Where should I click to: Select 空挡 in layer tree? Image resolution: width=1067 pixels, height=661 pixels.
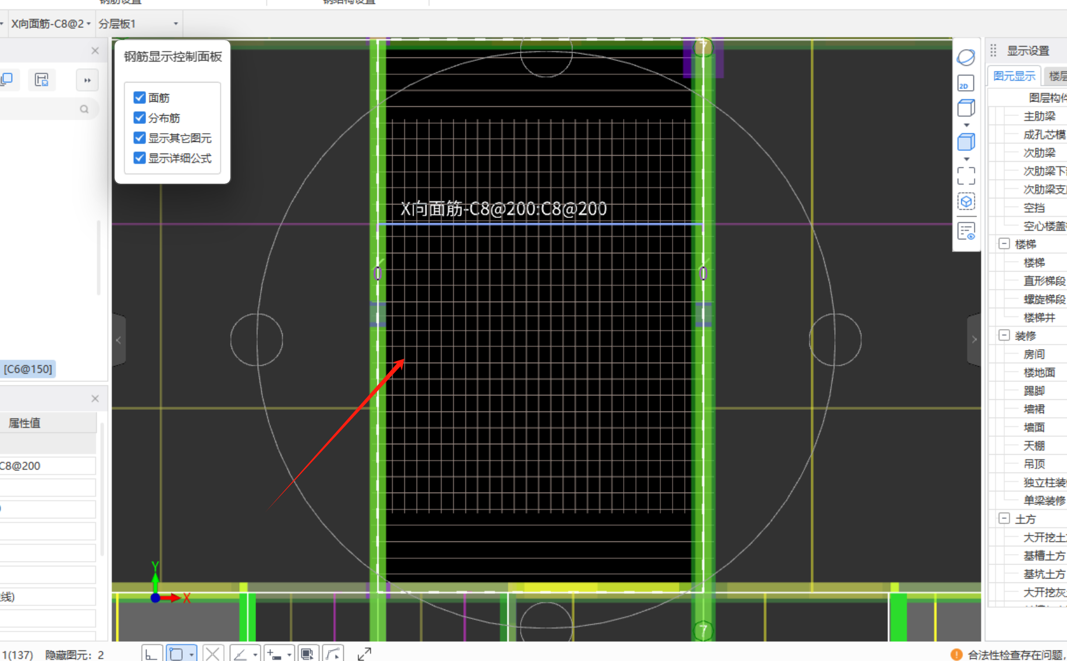pos(1034,208)
